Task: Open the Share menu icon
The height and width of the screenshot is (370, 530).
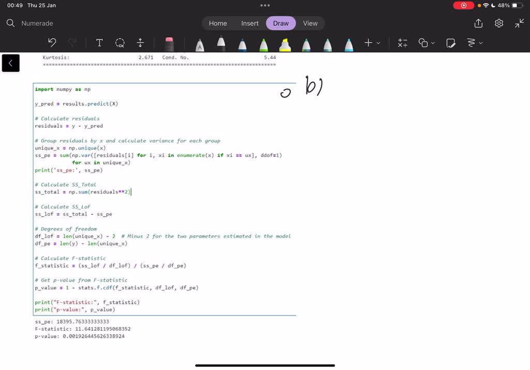Action: [x=478, y=23]
